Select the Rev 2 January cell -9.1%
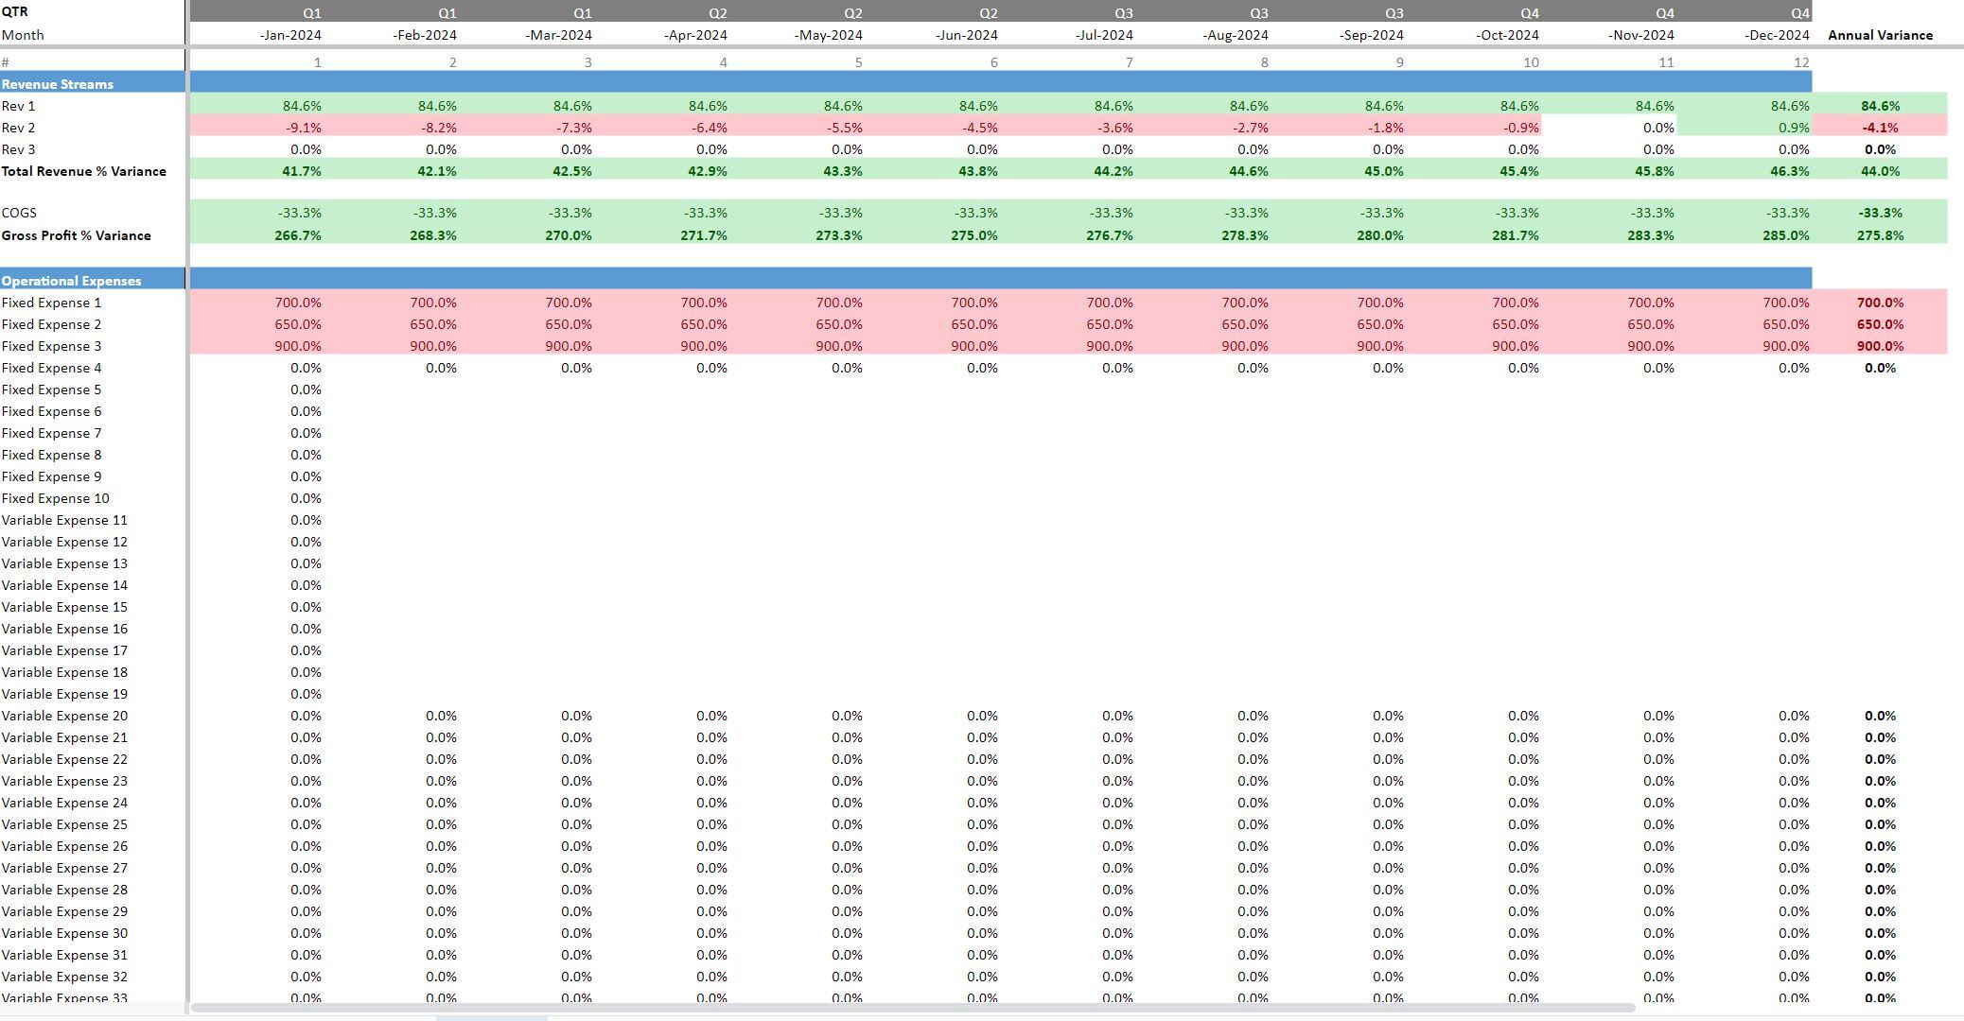This screenshot has height=1021, width=1964. pos(305,128)
